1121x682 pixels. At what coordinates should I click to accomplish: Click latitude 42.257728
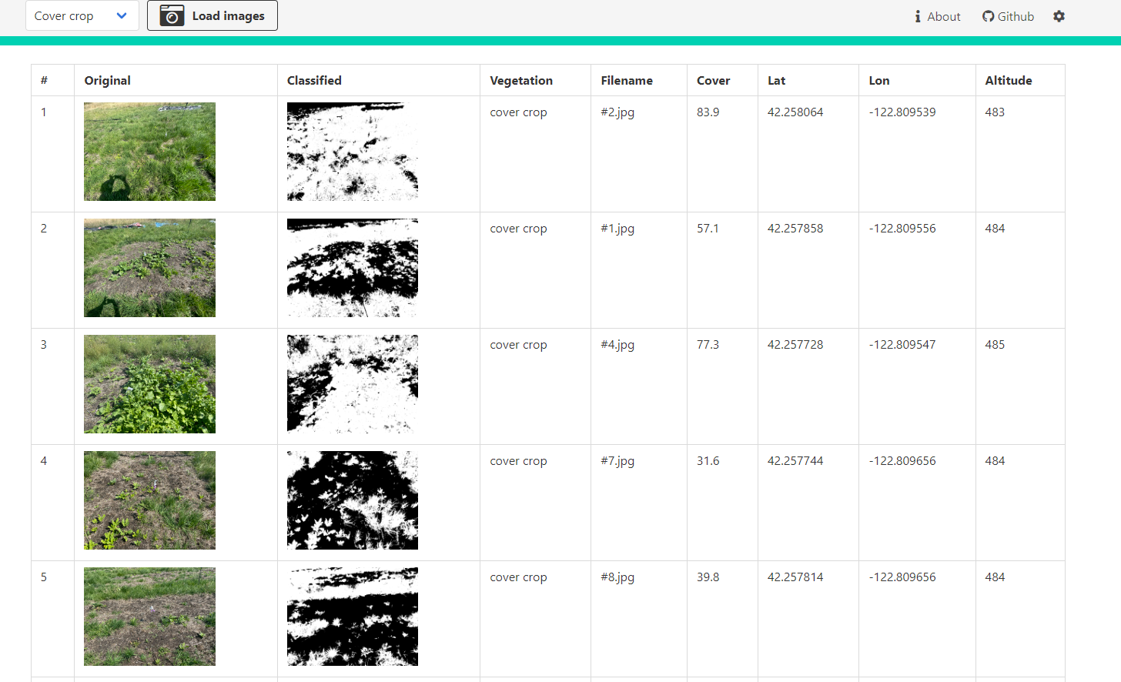pos(795,345)
